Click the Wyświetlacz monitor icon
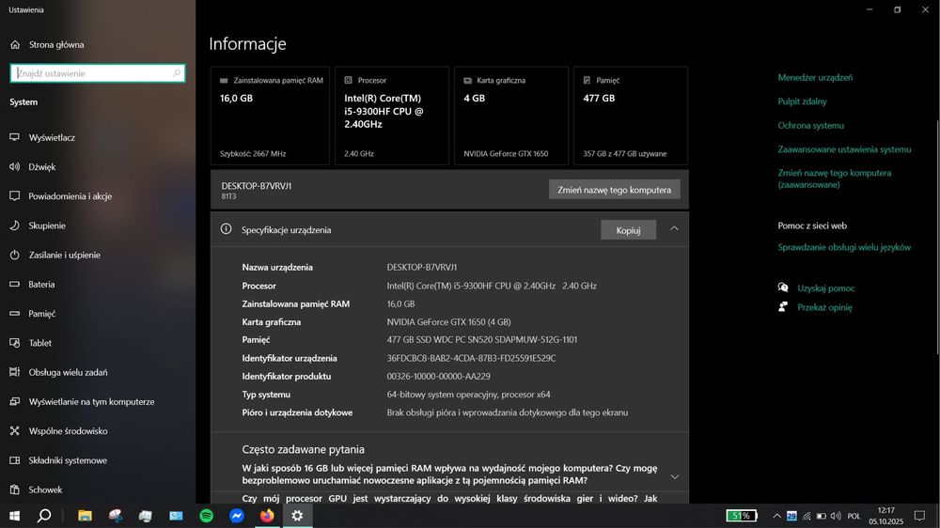Screen dimensions: 940x528 14,137
